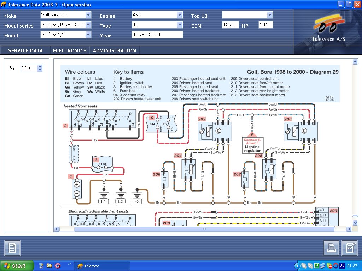Open the document list icon at bottom left
The height and width of the screenshot is (271, 362).
12,248
